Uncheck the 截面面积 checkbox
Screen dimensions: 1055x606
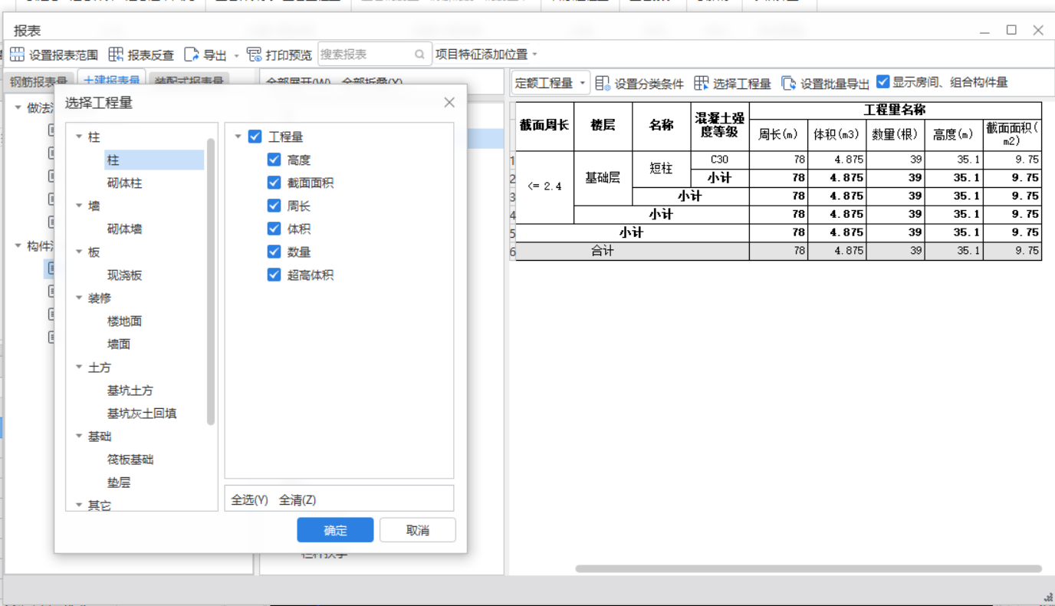(x=274, y=183)
